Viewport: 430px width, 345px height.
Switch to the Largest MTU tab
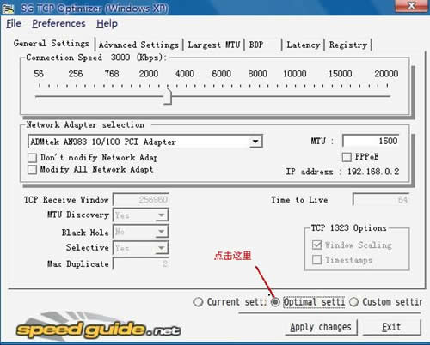(214, 45)
